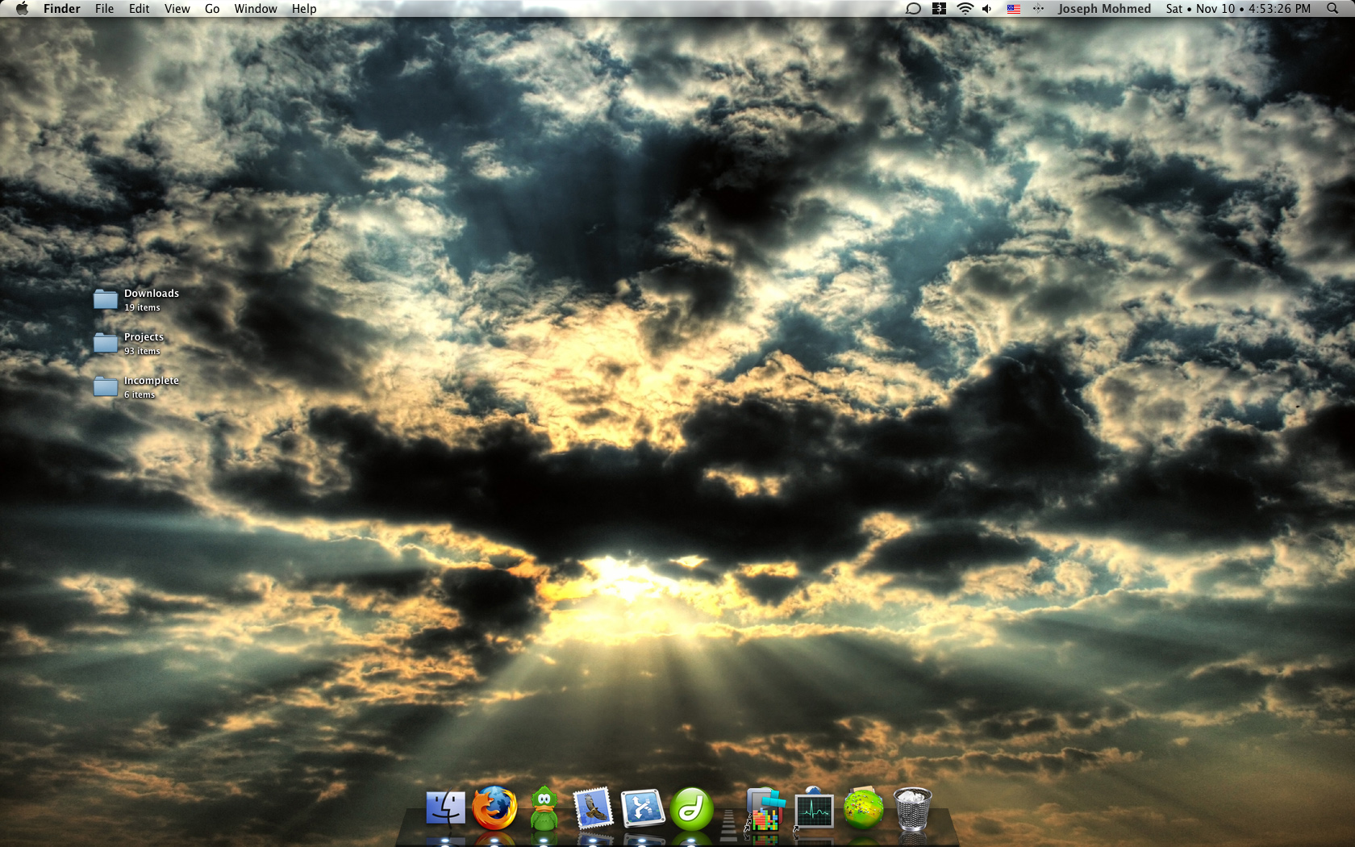This screenshot has height=847, width=1355.
Task: Select the Incomplete folder on desktop
Action: (x=106, y=386)
